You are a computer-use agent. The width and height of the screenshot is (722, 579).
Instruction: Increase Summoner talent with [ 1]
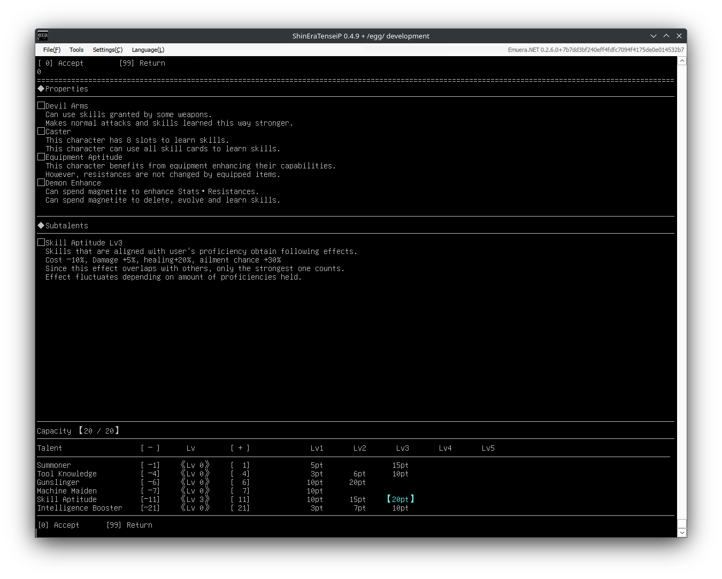240,465
